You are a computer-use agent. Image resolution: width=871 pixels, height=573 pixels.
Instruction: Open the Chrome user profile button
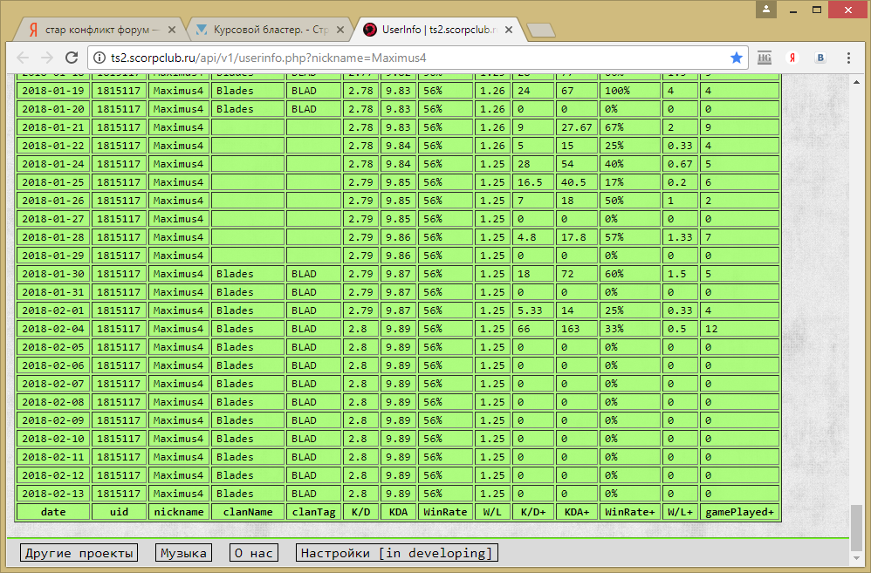766,10
